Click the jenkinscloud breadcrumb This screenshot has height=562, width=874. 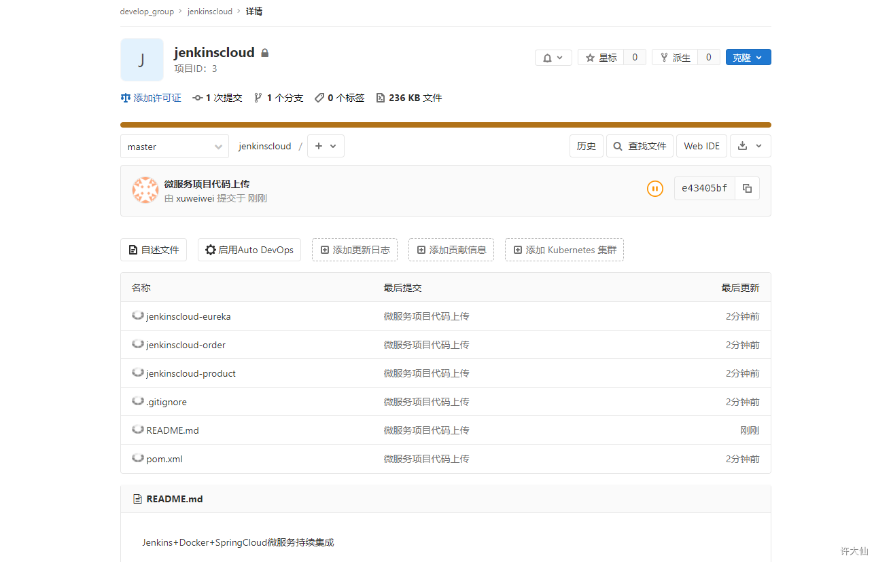pos(210,12)
